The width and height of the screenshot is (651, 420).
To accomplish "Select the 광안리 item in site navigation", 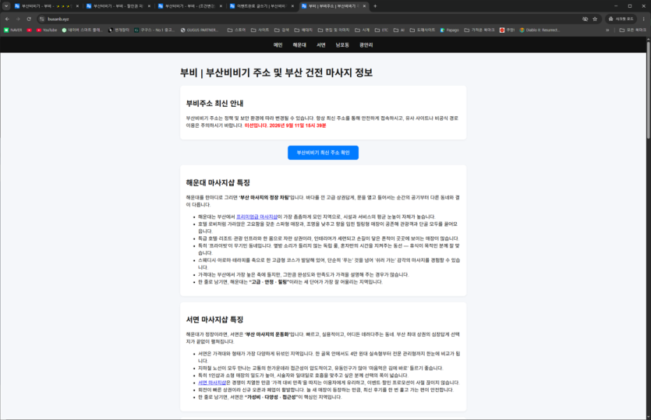I will tap(366, 45).
